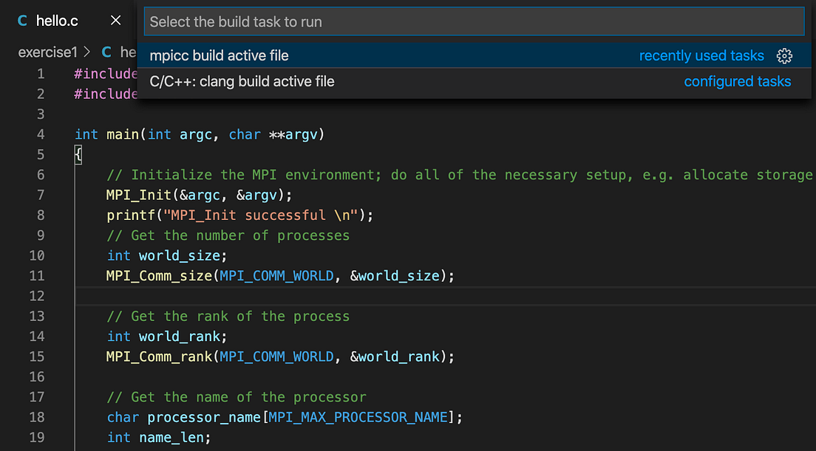Image resolution: width=816 pixels, height=451 pixels.
Task: Click the C file icon in the breadcrumb bar
Action: 106,52
